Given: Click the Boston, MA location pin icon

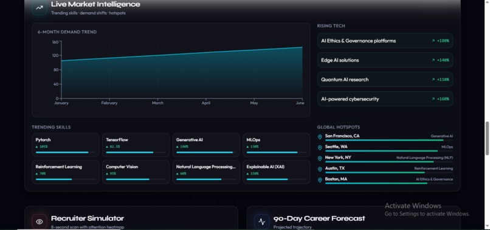Looking at the screenshot, I should [320, 180].
